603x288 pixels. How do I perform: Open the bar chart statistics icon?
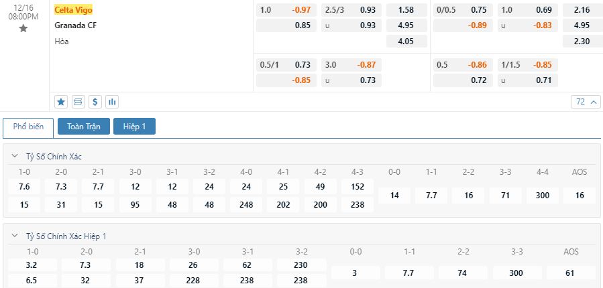[112, 102]
